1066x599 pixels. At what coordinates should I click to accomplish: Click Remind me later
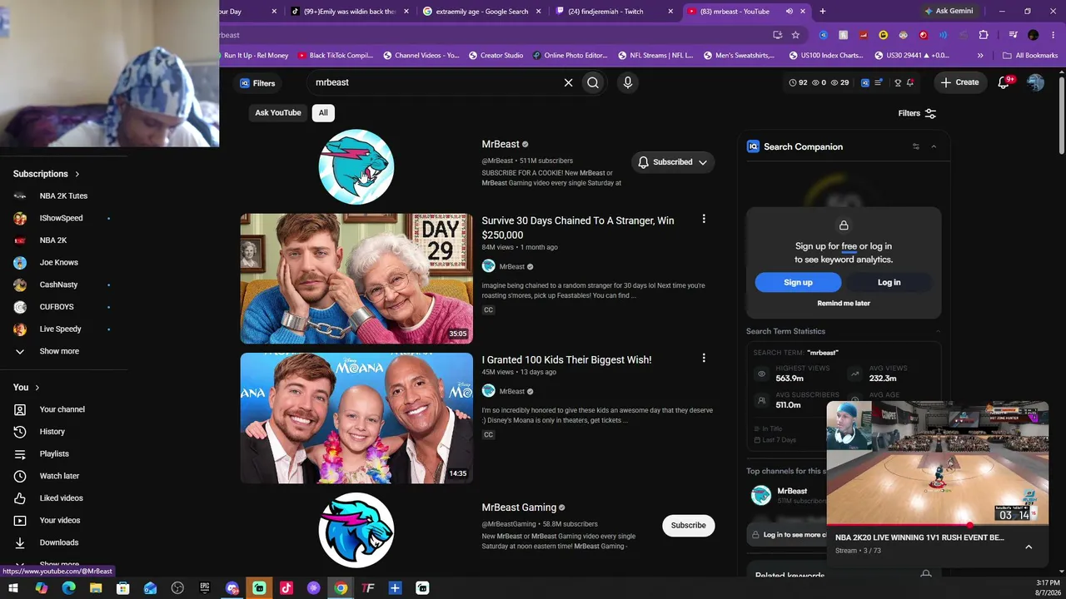click(844, 303)
